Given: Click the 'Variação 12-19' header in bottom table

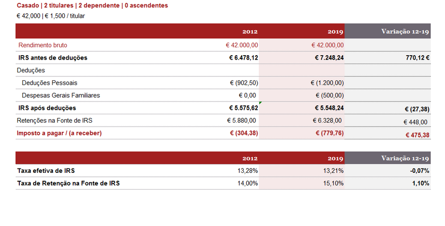Looking at the screenshot, I should click(x=405, y=158).
